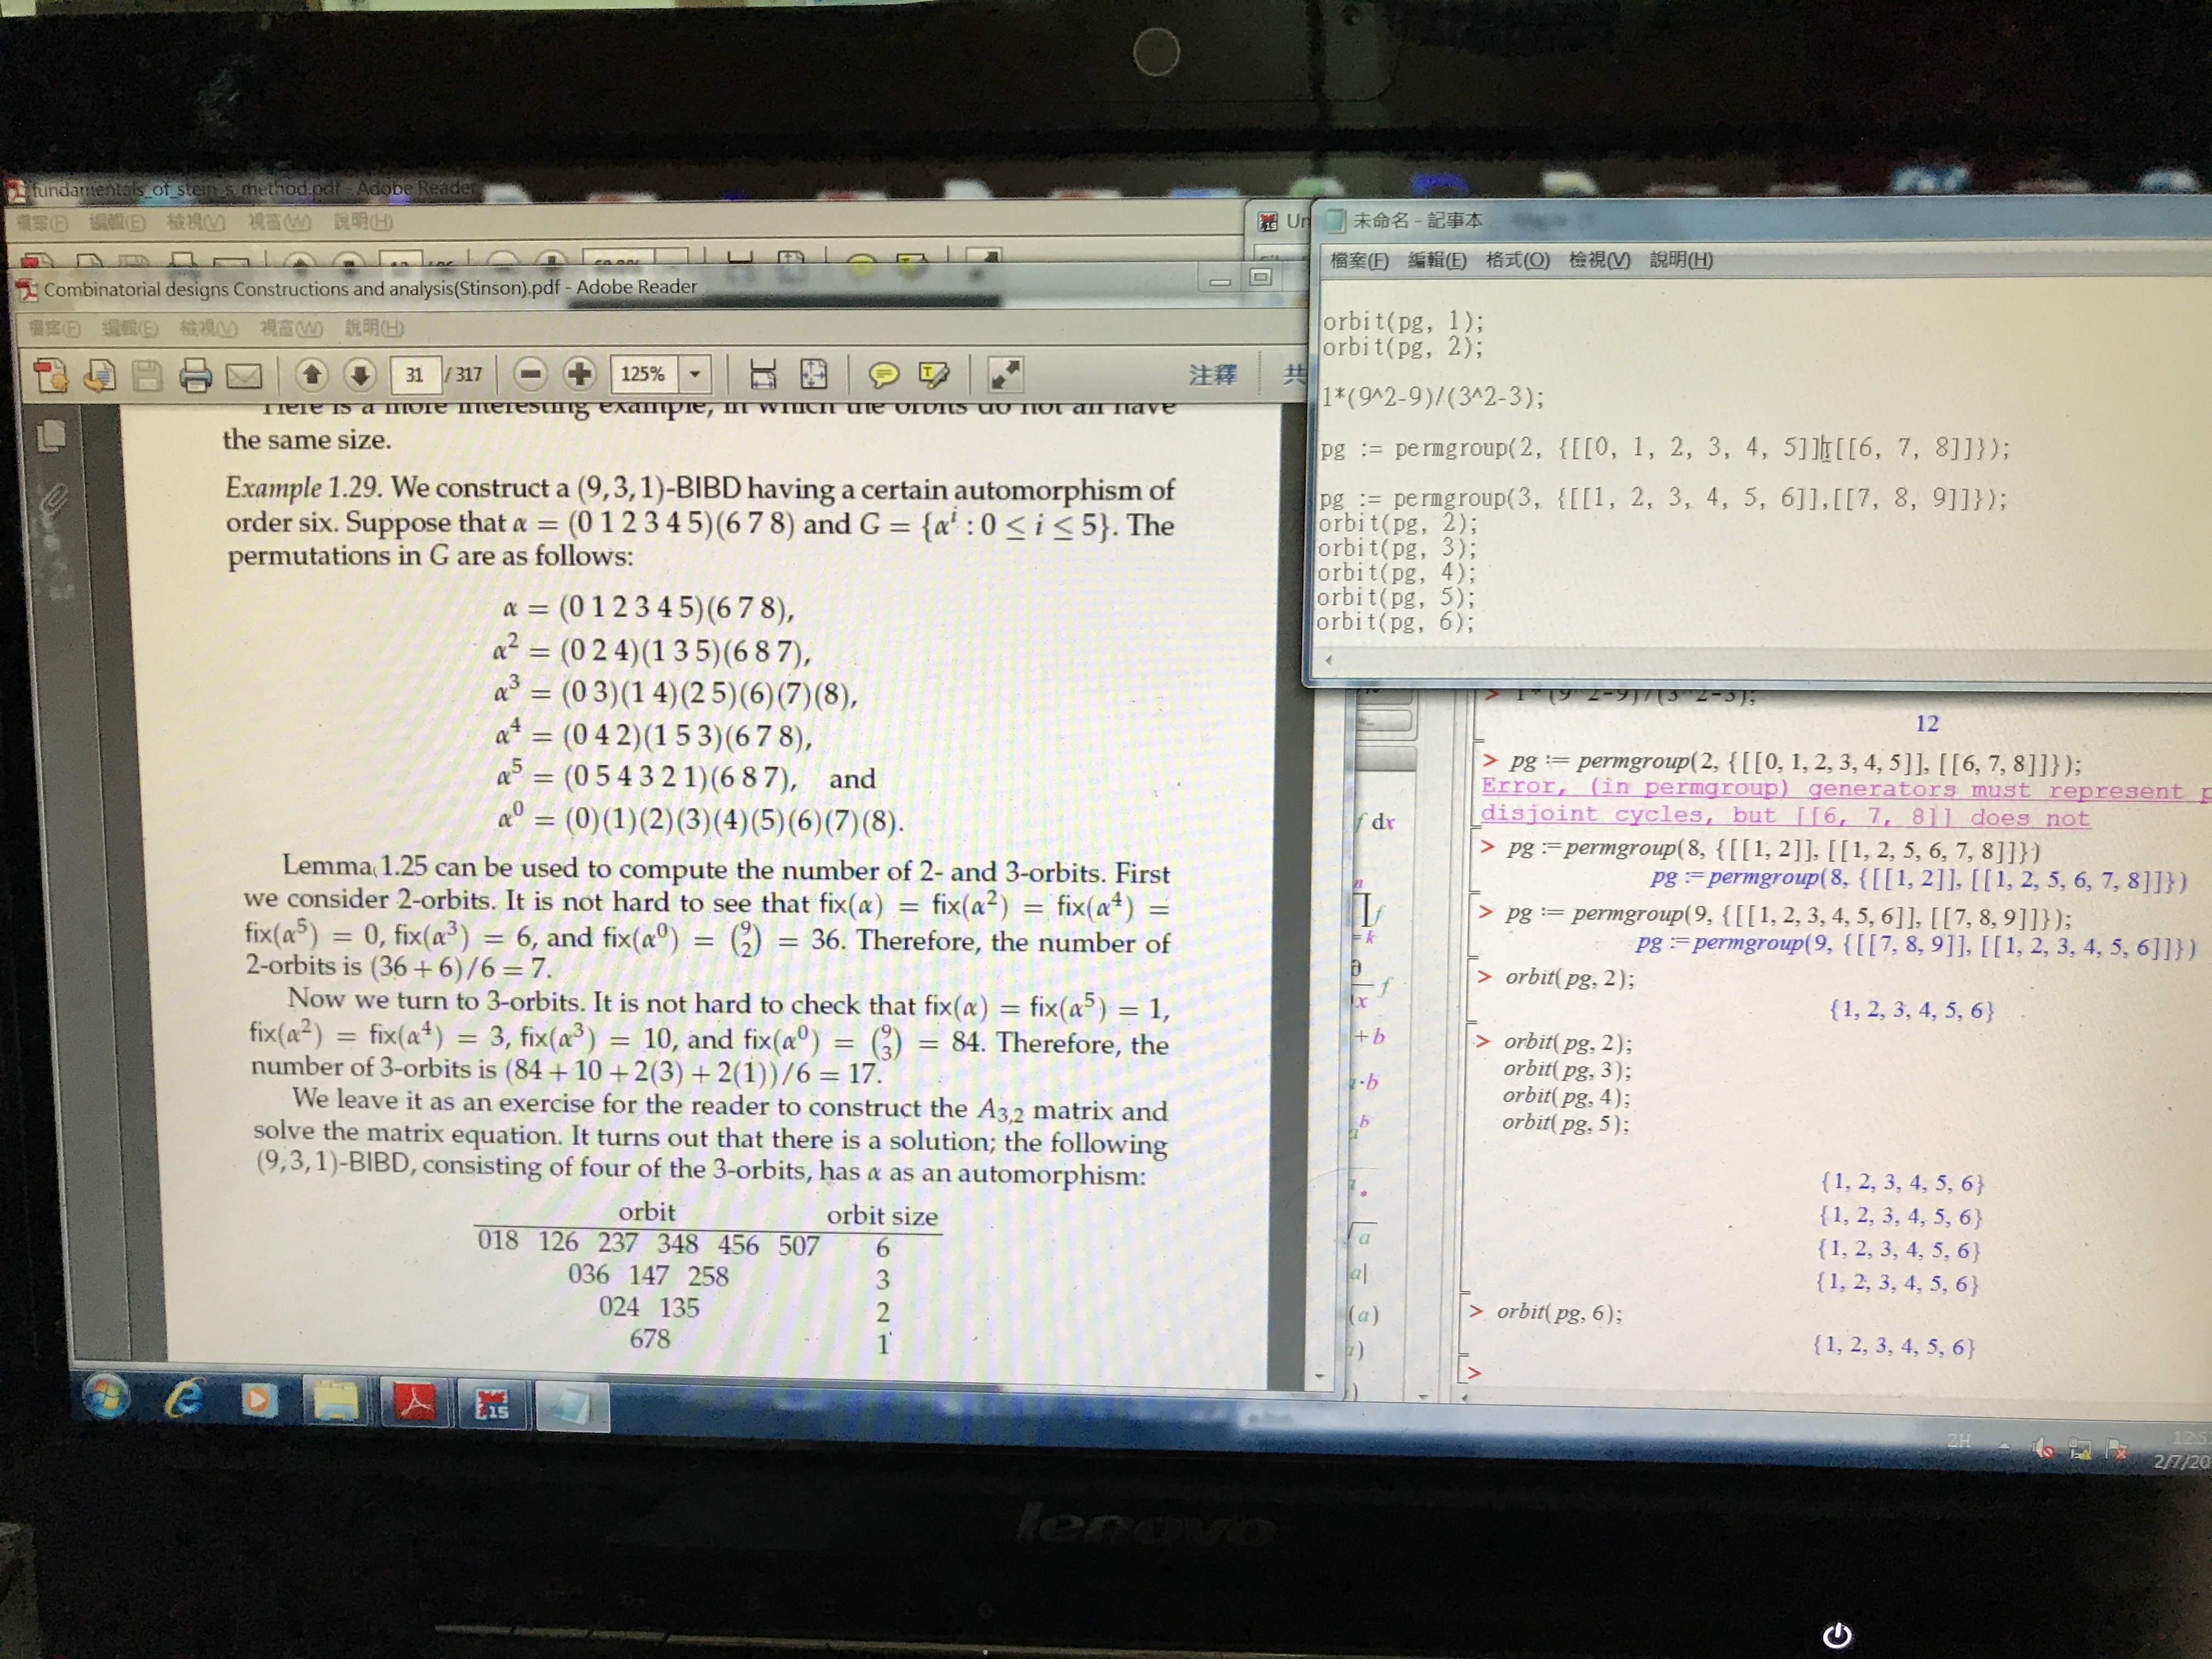Viewport: 2212px width, 1659px height.
Task: Click orbit entry '678' in the PDF table
Action: click(650, 1338)
